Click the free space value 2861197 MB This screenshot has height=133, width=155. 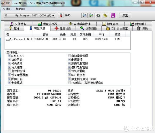tap(59, 39)
